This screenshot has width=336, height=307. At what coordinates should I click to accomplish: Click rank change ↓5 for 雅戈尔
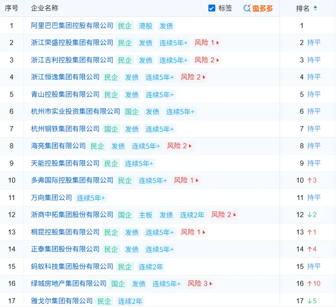[312, 301]
